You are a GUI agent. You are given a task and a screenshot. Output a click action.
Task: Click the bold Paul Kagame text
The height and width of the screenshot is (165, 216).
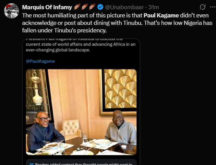pyautogui.click(x=161, y=16)
